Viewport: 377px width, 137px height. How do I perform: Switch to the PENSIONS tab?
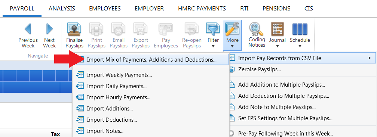(x=276, y=9)
